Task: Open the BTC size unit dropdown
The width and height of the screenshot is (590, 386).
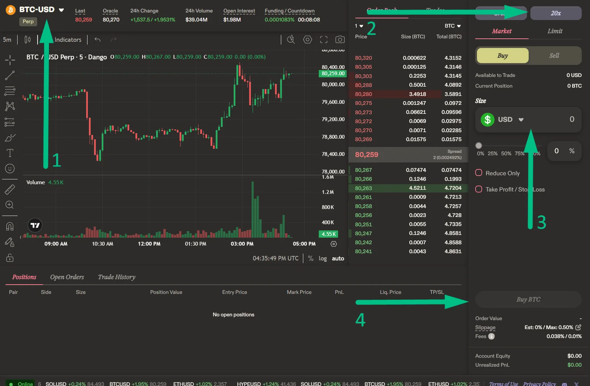Action: [453, 26]
